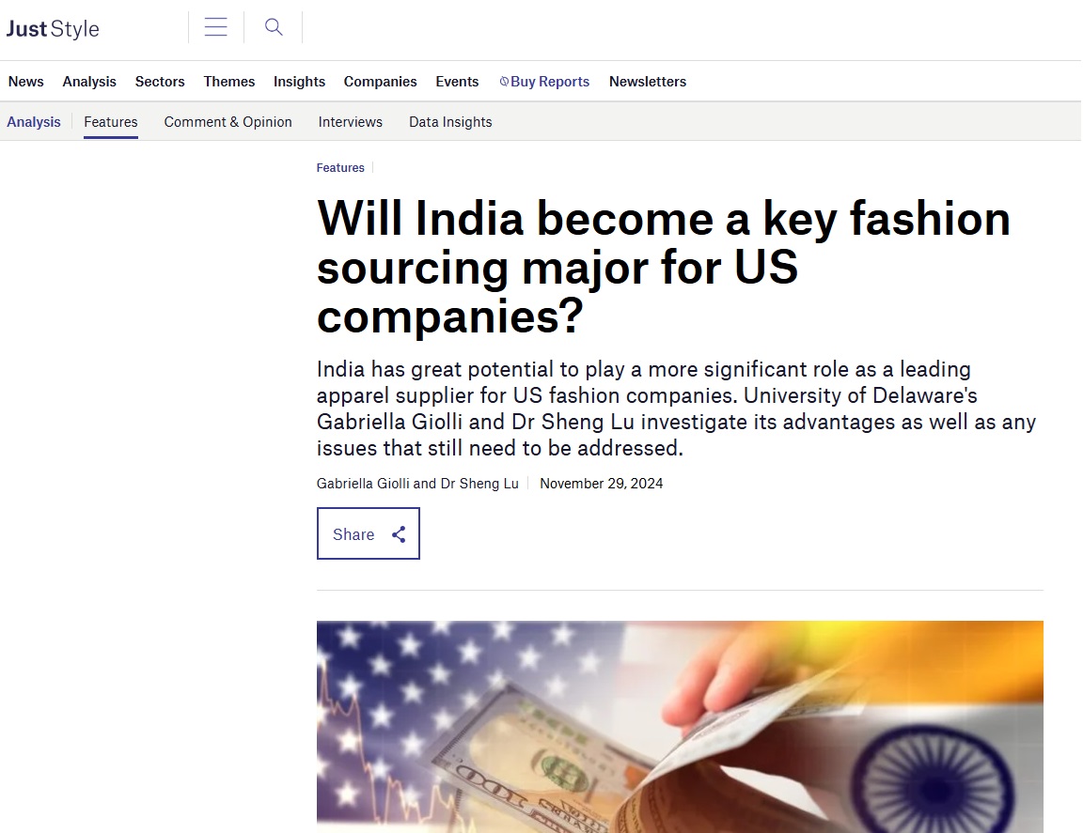Screen dimensions: 1083x833
Task: Click the article hero image
Action: click(x=680, y=726)
